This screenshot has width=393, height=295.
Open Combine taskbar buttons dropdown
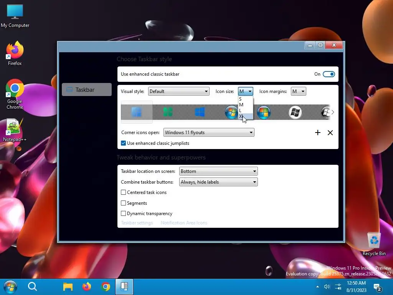(x=218, y=182)
